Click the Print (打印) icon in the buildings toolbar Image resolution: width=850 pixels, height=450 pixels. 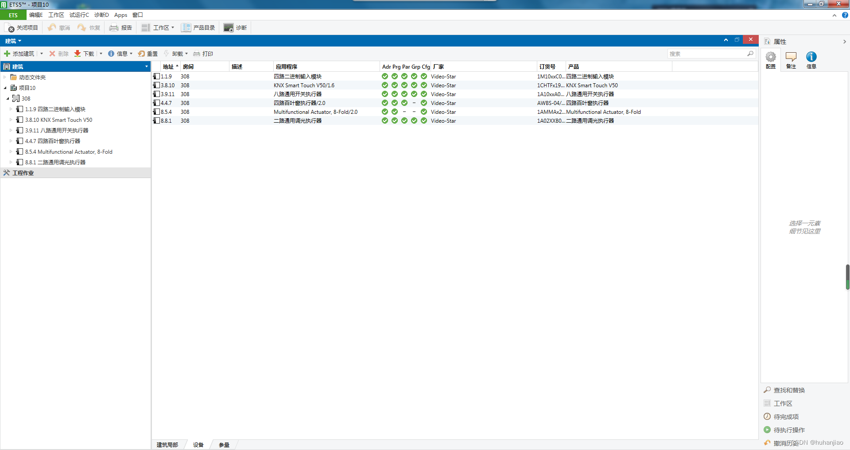tap(197, 54)
